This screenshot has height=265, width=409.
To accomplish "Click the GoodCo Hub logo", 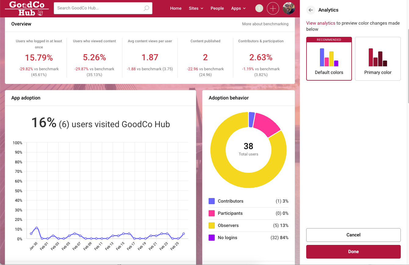I will click(x=27, y=8).
